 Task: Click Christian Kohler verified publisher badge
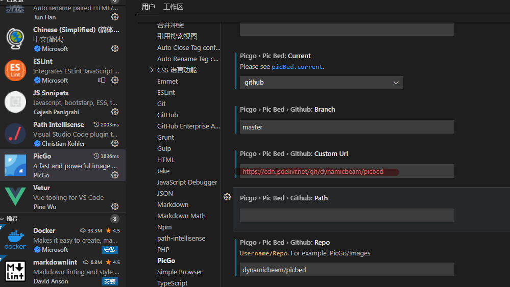tap(37, 144)
